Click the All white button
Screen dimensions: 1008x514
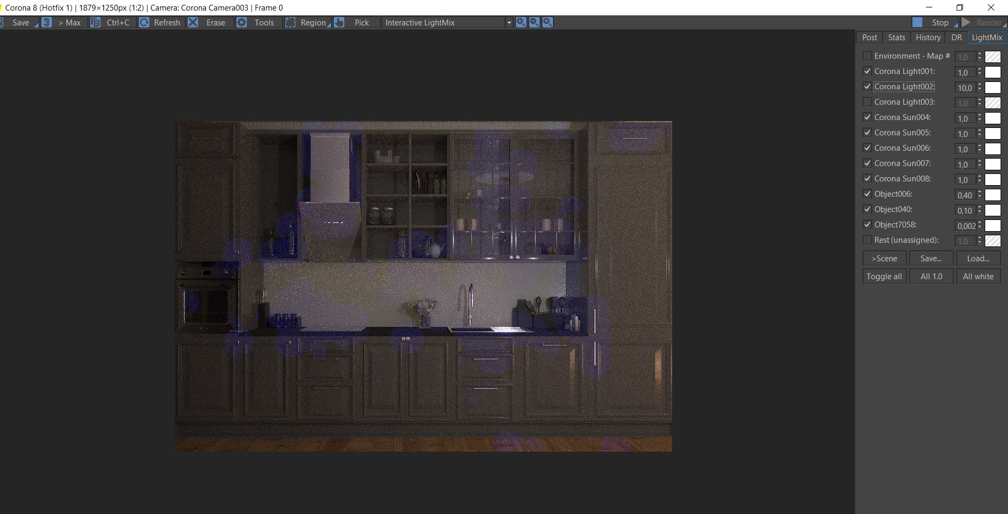point(978,276)
